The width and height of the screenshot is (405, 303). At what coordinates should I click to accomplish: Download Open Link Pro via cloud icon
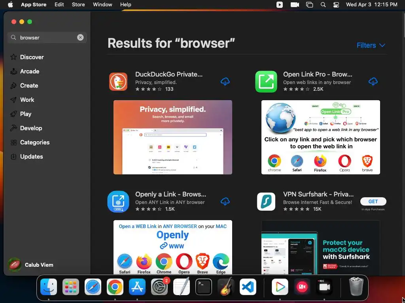(x=373, y=82)
